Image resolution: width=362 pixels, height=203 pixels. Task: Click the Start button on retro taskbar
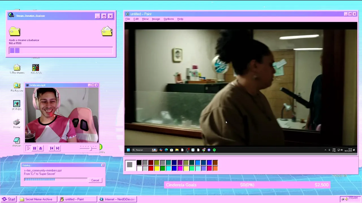click(8, 199)
